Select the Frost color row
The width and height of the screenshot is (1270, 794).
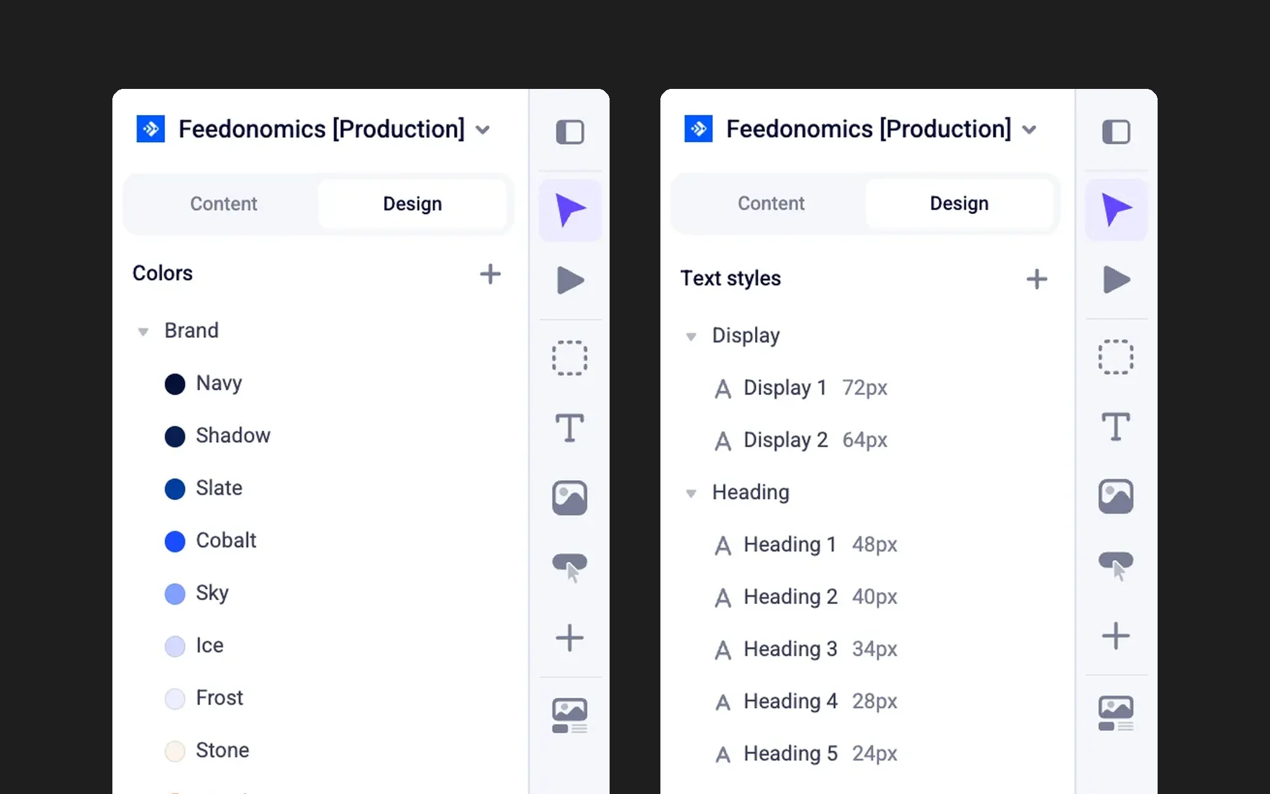point(321,698)
